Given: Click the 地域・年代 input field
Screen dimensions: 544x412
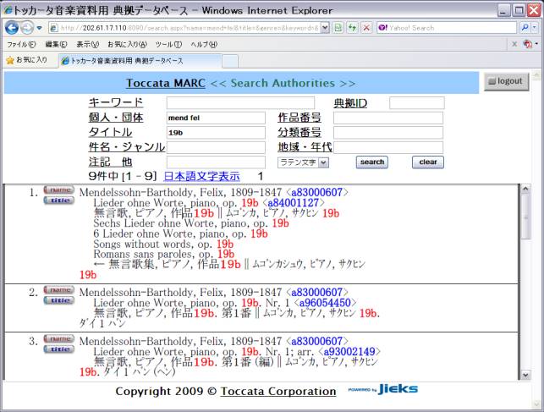Looking at the screenshot, I should [x=388, y=147].
